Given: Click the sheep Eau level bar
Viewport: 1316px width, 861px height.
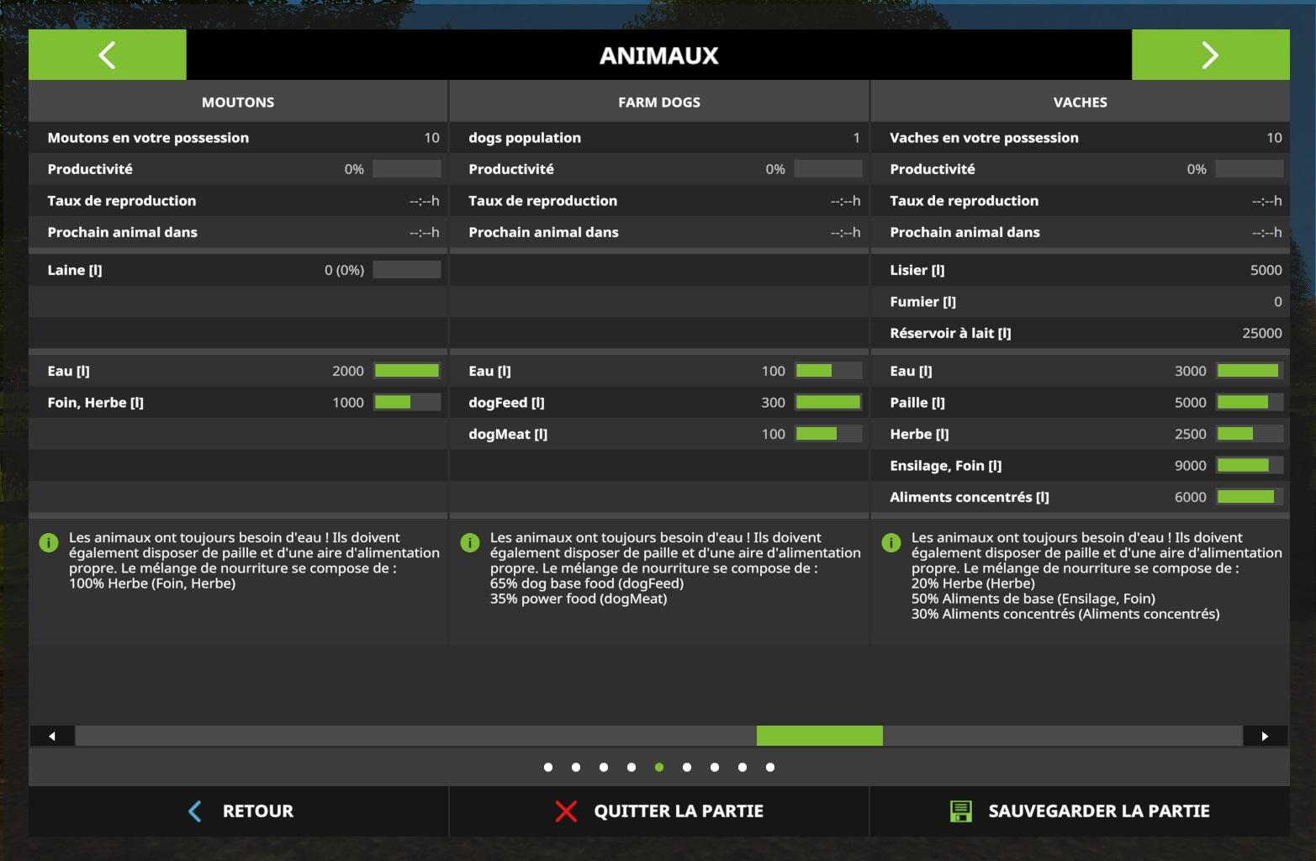Looking at the screenshot, I should click(407, 371).
